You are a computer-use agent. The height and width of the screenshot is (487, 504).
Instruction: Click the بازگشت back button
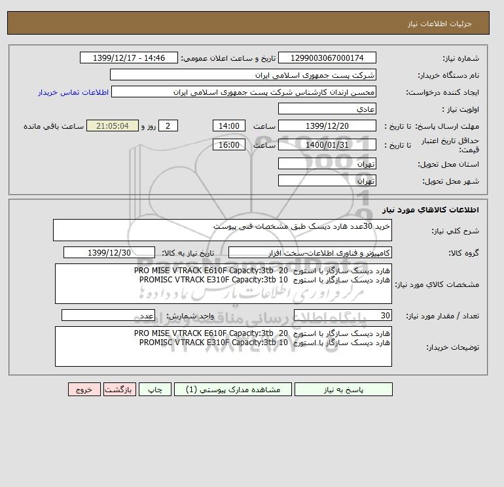(120, 390)
